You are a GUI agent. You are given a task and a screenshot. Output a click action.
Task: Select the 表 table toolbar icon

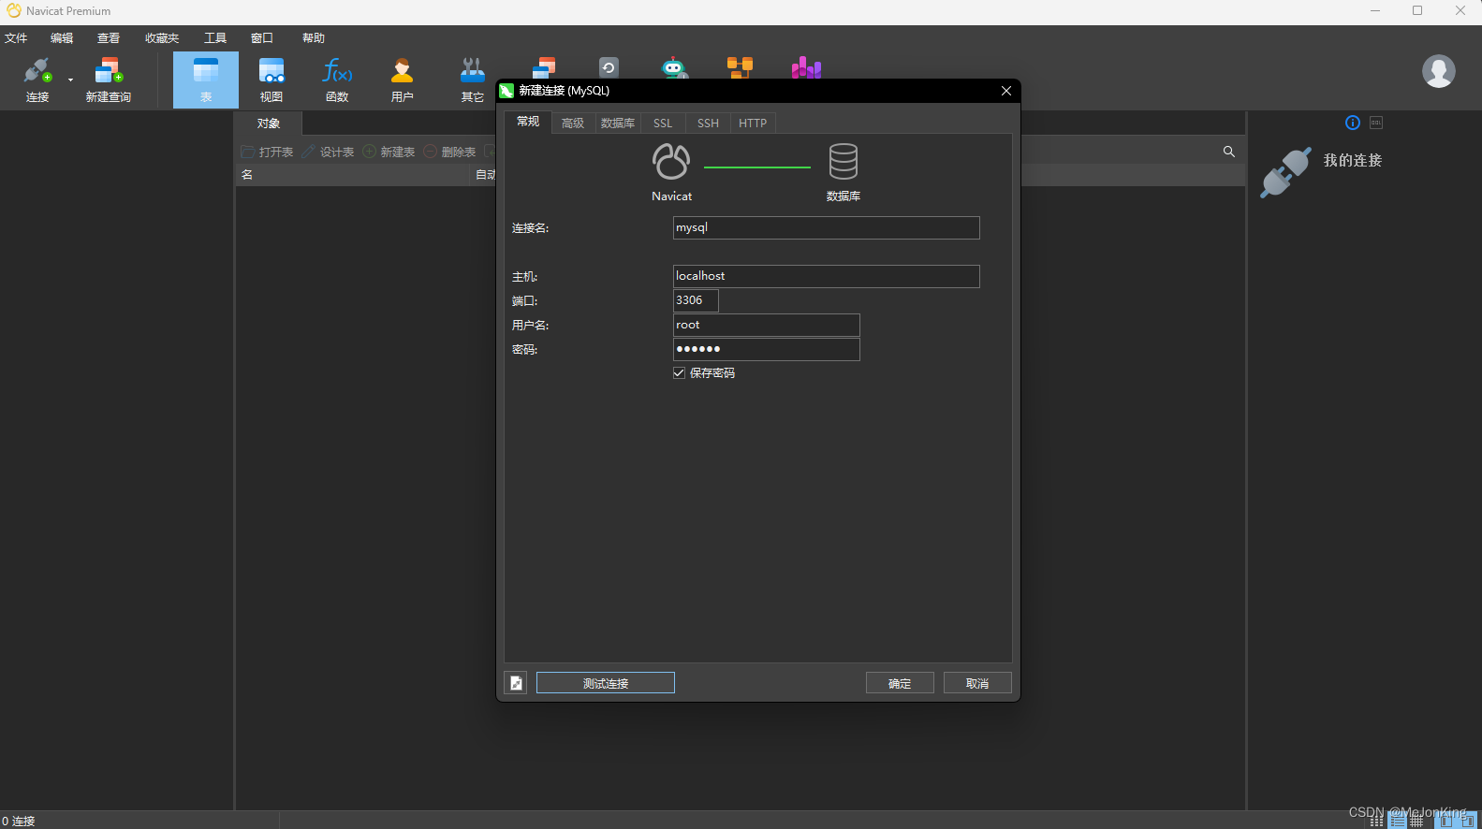tap(206, 80)
